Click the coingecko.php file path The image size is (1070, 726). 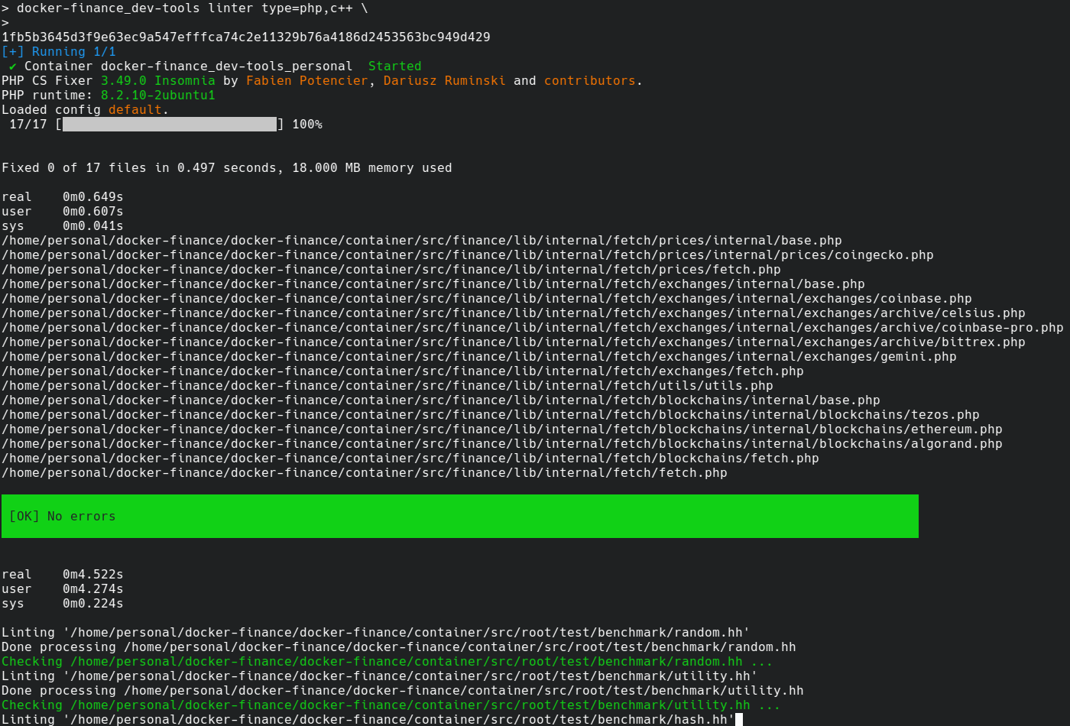click(467, 255)
